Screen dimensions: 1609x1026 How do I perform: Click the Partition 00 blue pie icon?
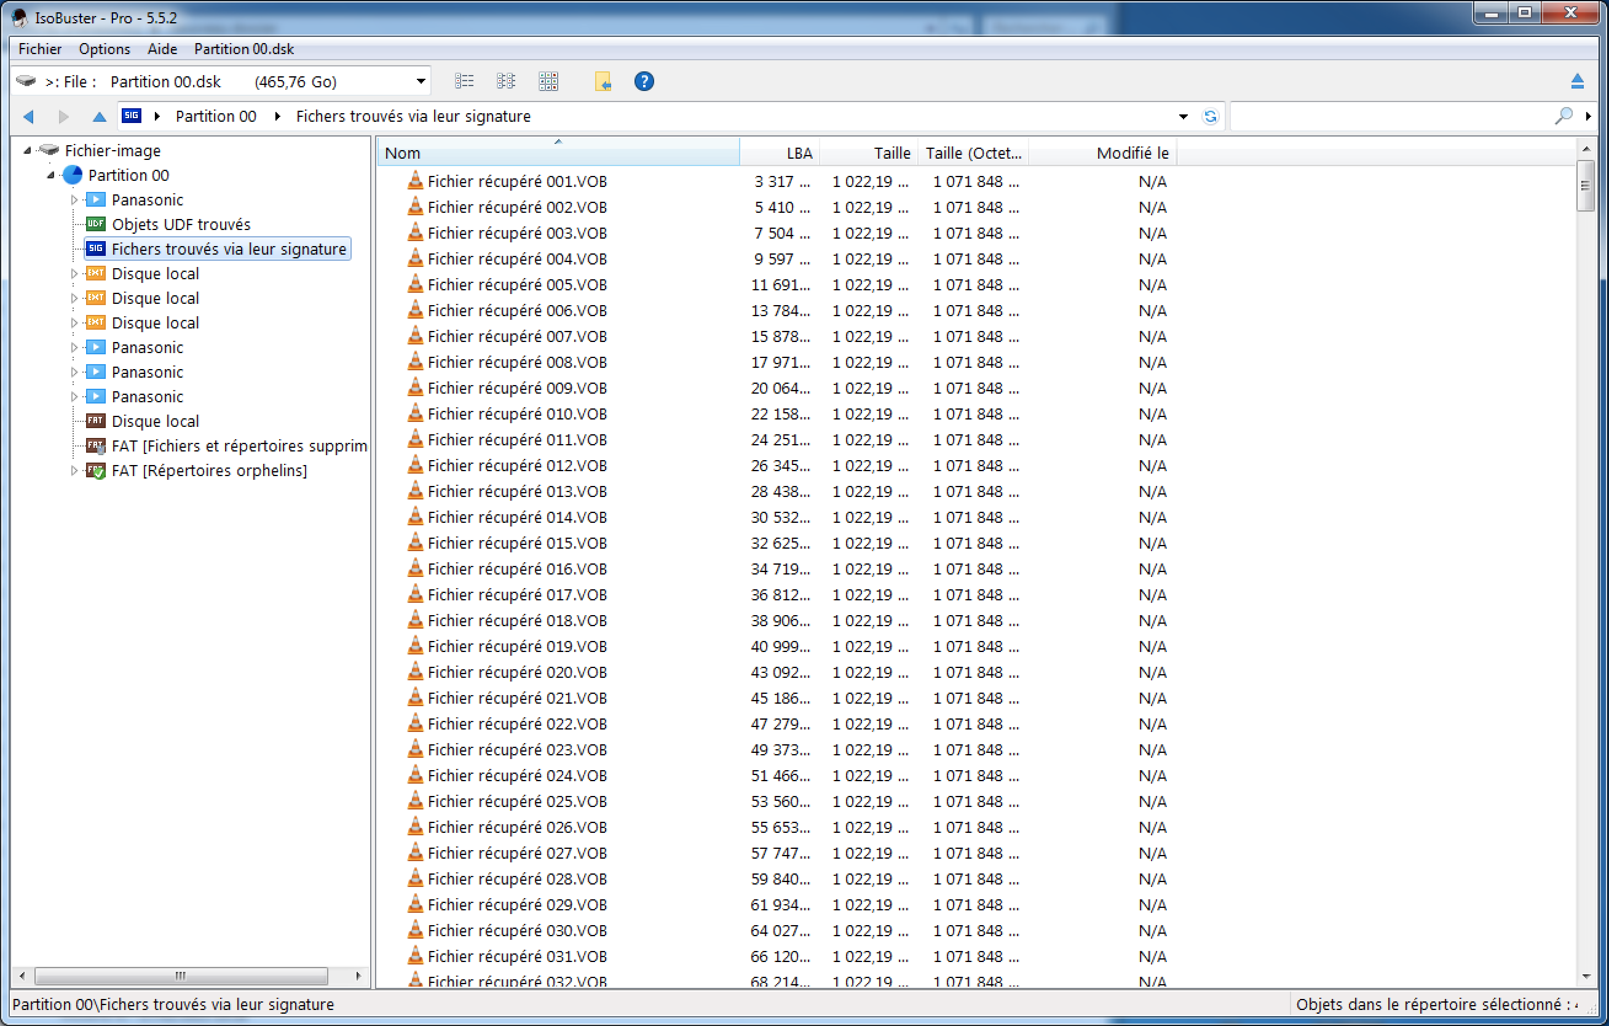pos(72,175)
